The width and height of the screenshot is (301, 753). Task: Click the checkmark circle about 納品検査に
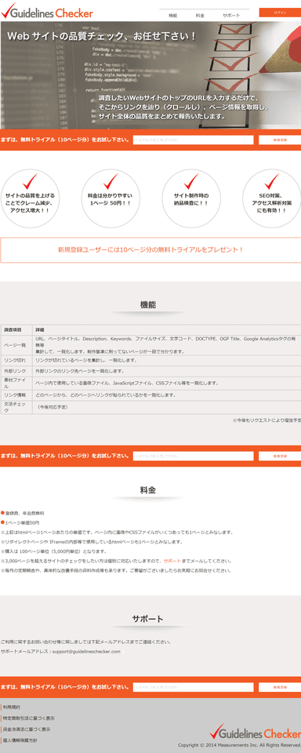point(191,198)
